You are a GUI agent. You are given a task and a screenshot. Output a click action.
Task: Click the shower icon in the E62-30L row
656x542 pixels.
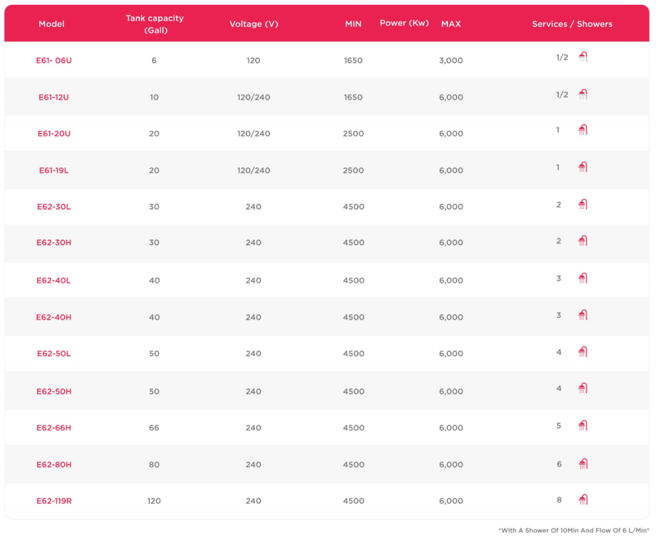[x=582, y=204]
